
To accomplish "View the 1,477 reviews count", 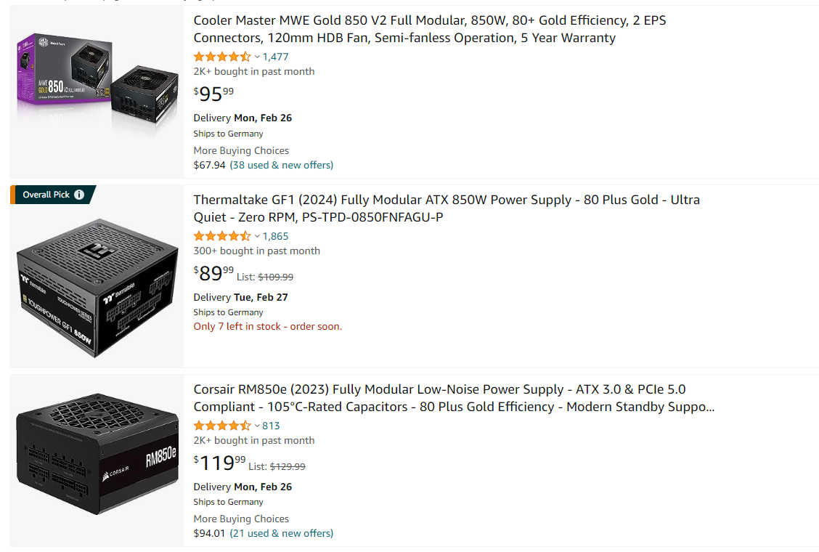I will tap(275, 57).
